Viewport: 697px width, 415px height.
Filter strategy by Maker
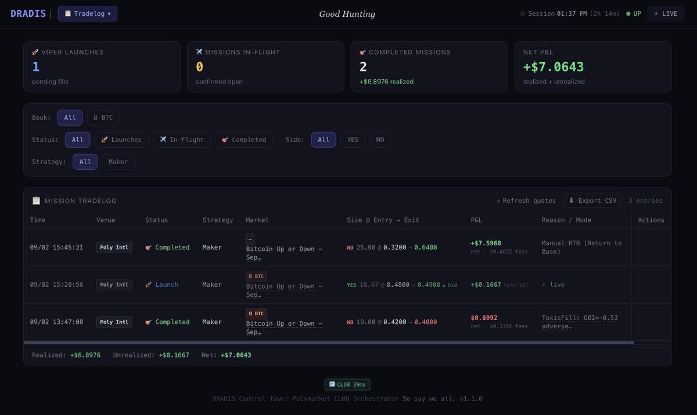[x=118, y=162]
